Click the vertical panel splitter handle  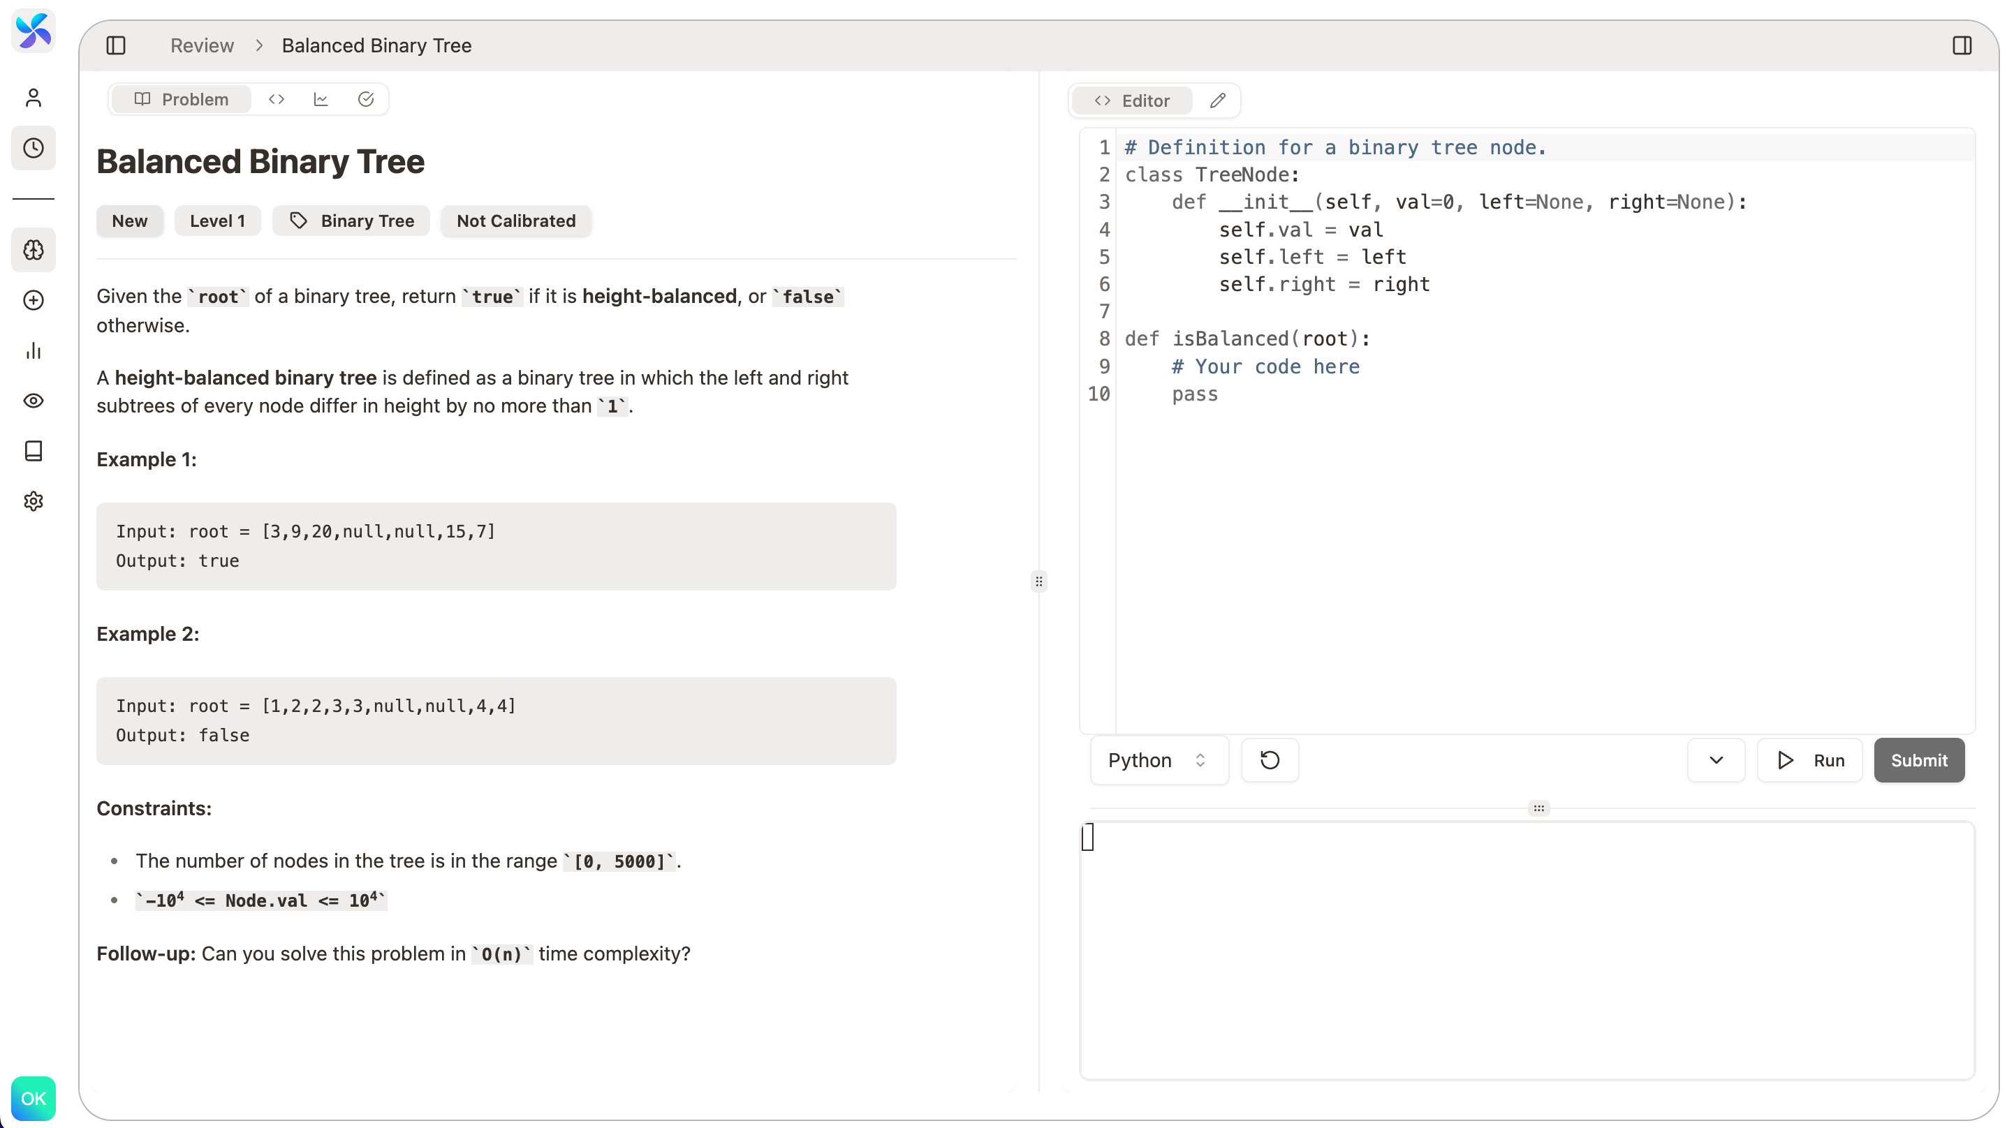coord(1038,581)
